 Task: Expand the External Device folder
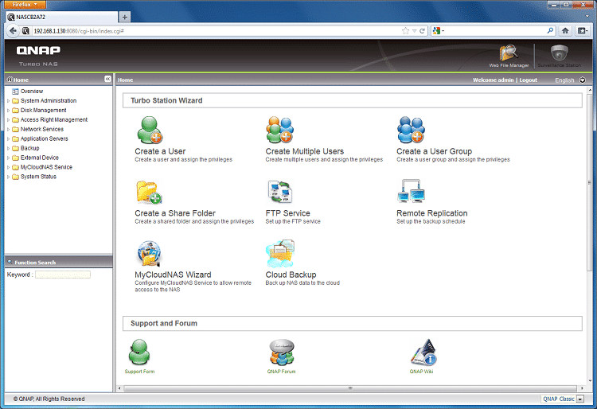point(9,158)
